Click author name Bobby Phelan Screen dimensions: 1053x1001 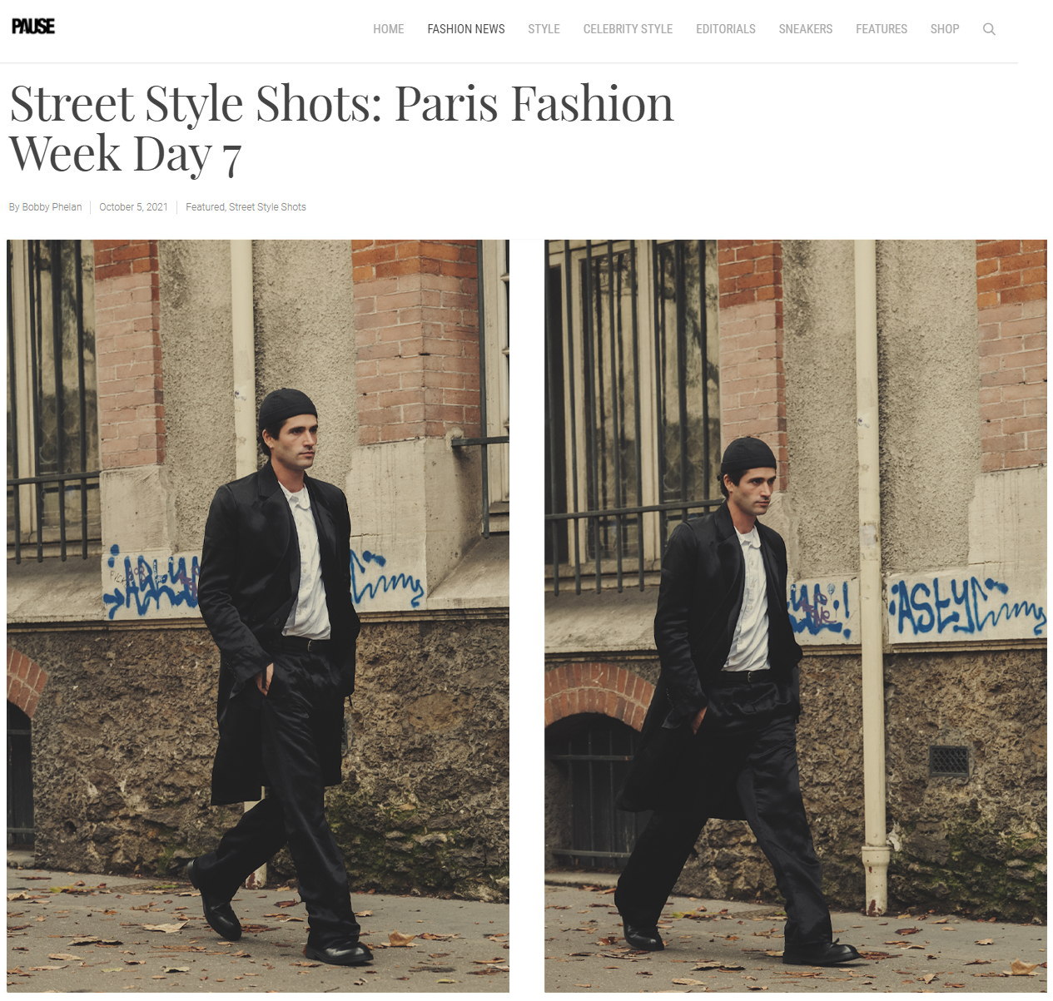pyautogui.click(x=52, y=207)
